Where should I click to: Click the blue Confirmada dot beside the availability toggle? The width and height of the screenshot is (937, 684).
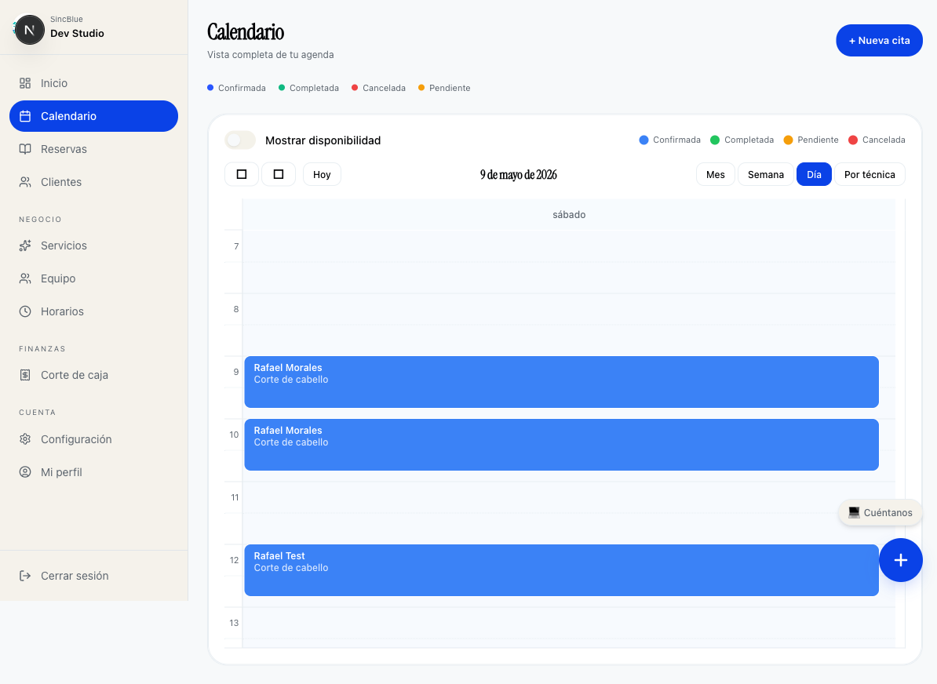point(644,140)
